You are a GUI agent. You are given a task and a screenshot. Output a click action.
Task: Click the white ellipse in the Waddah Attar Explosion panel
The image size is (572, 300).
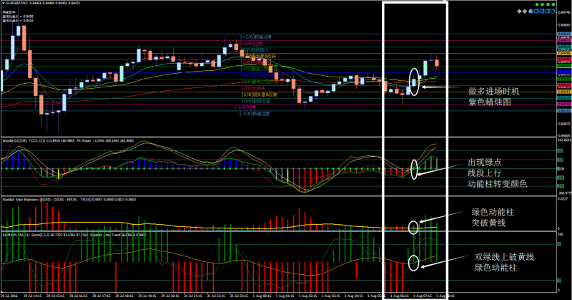coord(413,228)
